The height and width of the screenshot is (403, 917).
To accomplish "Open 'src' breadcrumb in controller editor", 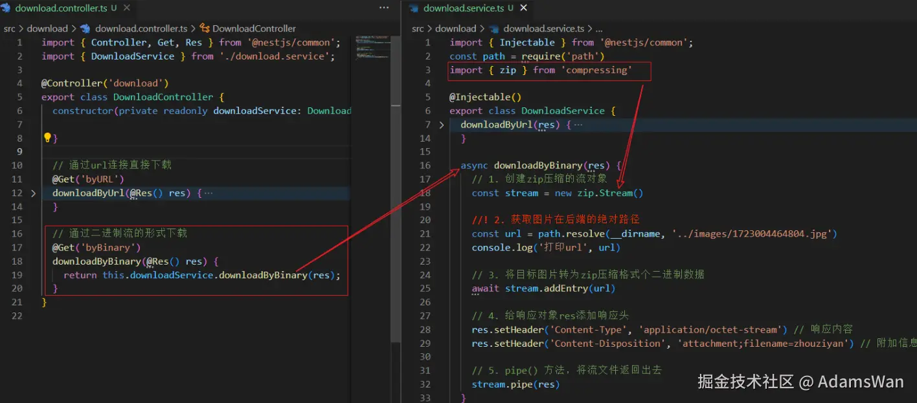I will tap(10, 28).
